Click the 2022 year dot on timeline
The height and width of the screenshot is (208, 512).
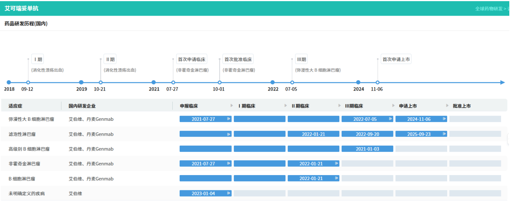[273, 82]
